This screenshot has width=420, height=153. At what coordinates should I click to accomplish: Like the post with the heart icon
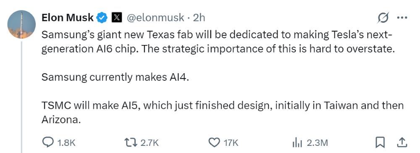(214, 142)
